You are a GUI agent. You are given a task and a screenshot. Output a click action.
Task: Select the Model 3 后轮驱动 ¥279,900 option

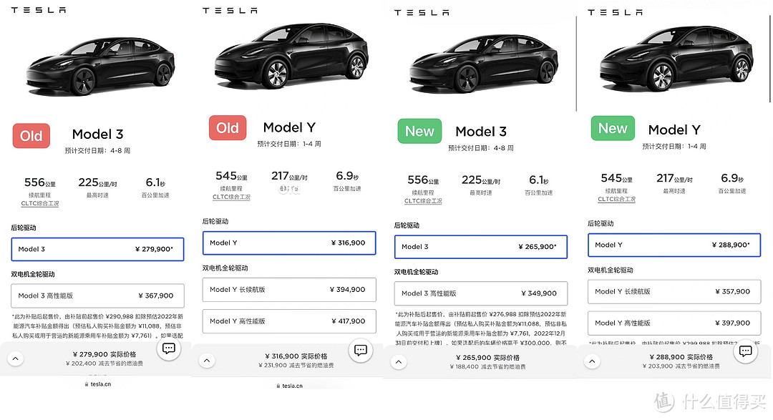pos(97,249)
